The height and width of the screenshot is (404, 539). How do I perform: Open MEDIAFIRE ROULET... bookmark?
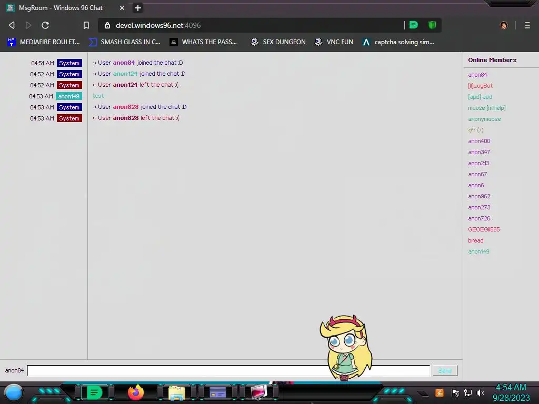click(44, 42)
